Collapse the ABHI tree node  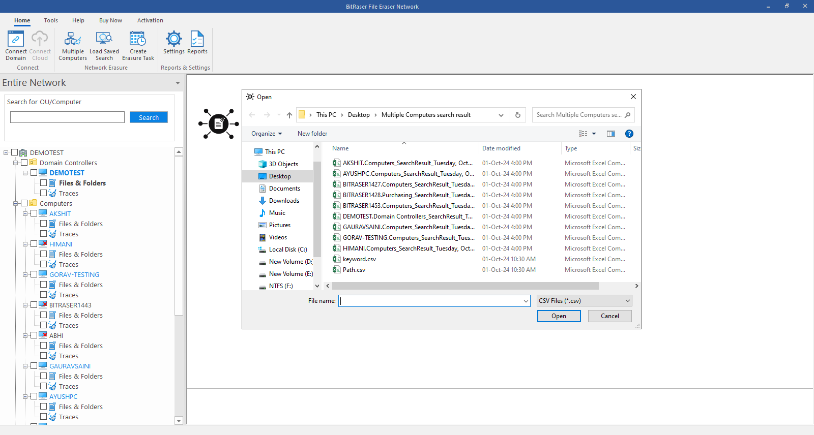coord(25,335)
